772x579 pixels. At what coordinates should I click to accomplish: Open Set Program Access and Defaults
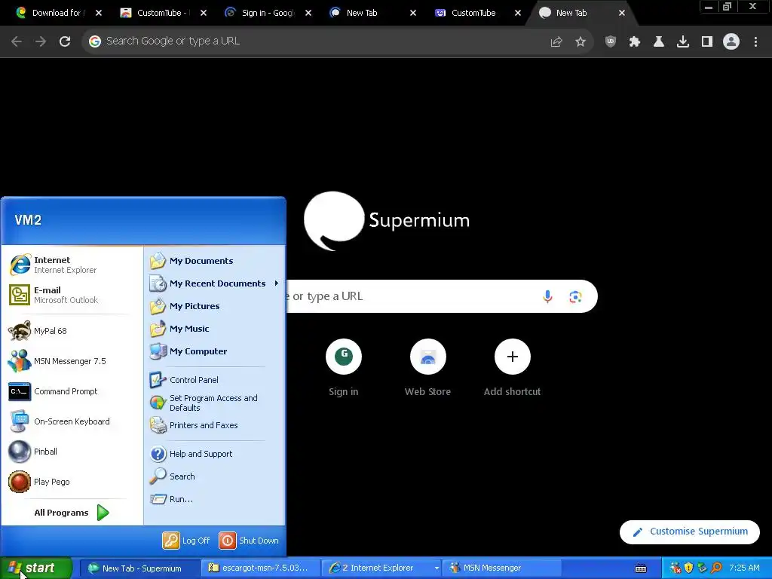pos(214,403)
